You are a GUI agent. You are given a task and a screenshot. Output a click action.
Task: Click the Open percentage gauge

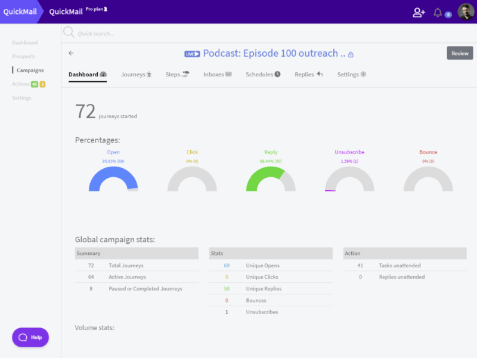click(113, 179)
